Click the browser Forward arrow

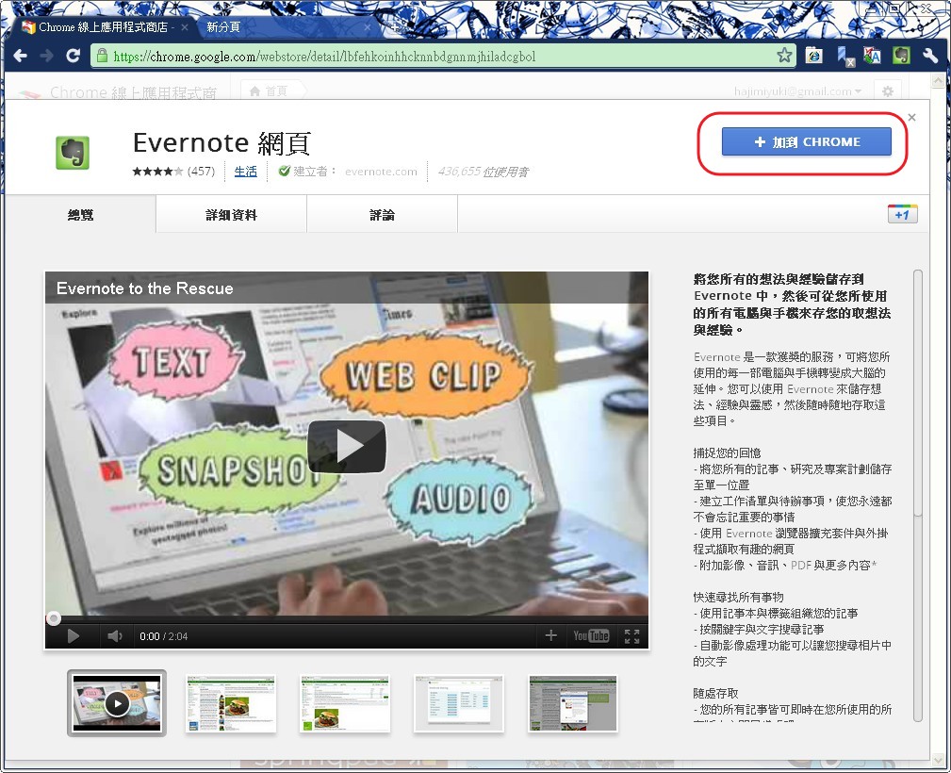click(x=47, y=57)
